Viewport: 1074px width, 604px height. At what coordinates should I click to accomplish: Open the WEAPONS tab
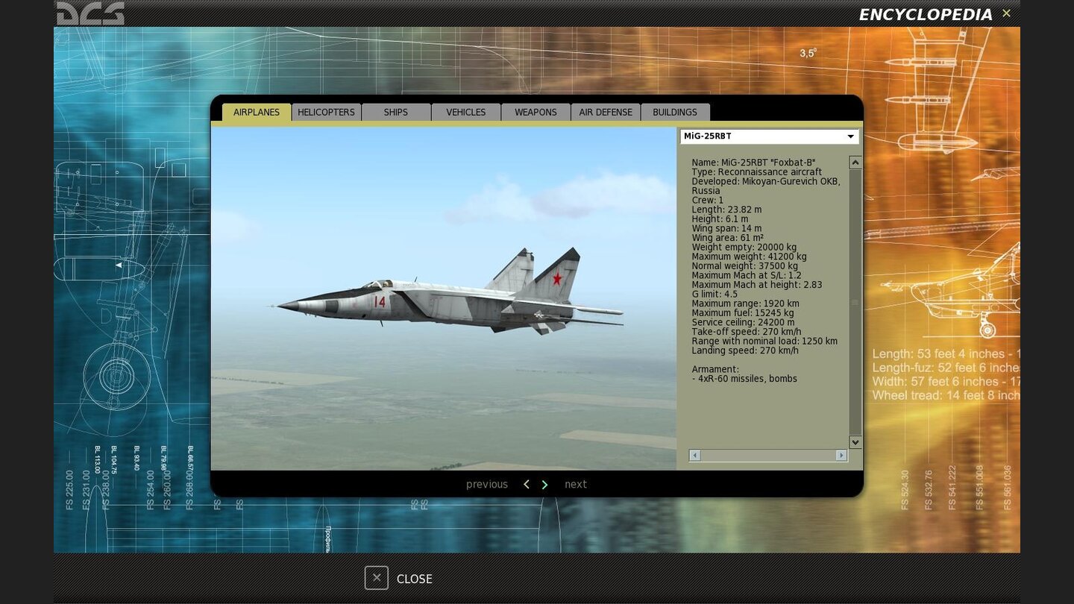pyautogui.click(x=536, y=112)
